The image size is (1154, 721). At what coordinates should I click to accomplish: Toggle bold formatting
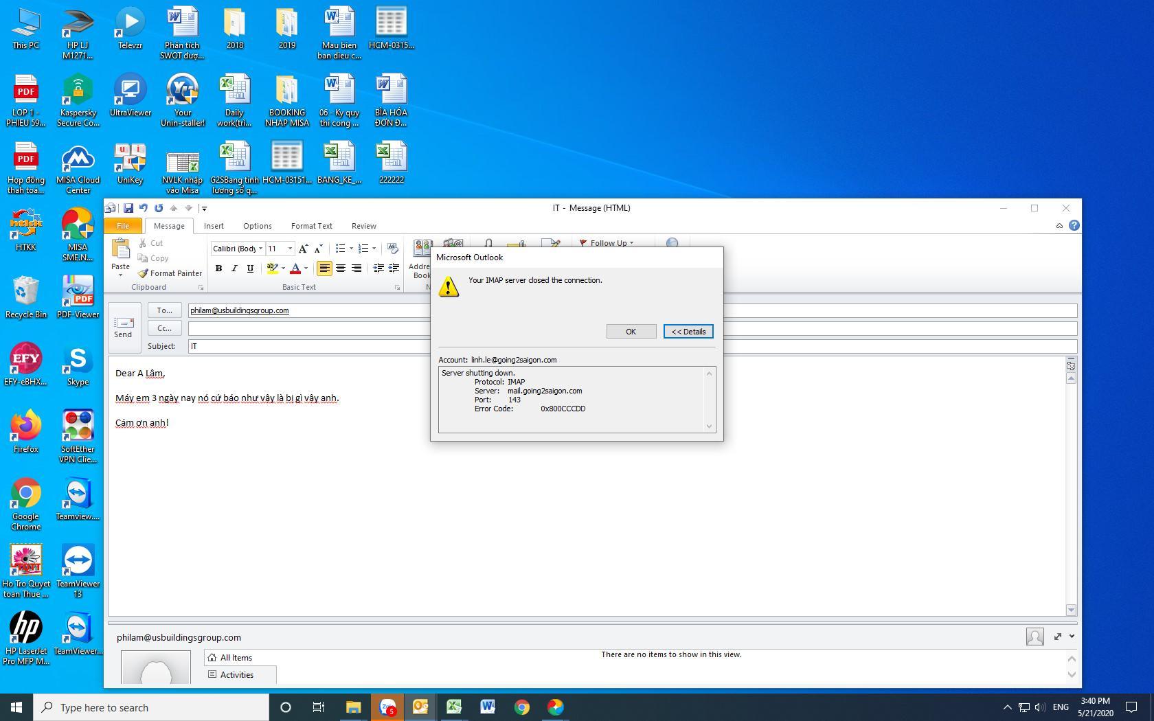tap(218, 268)
